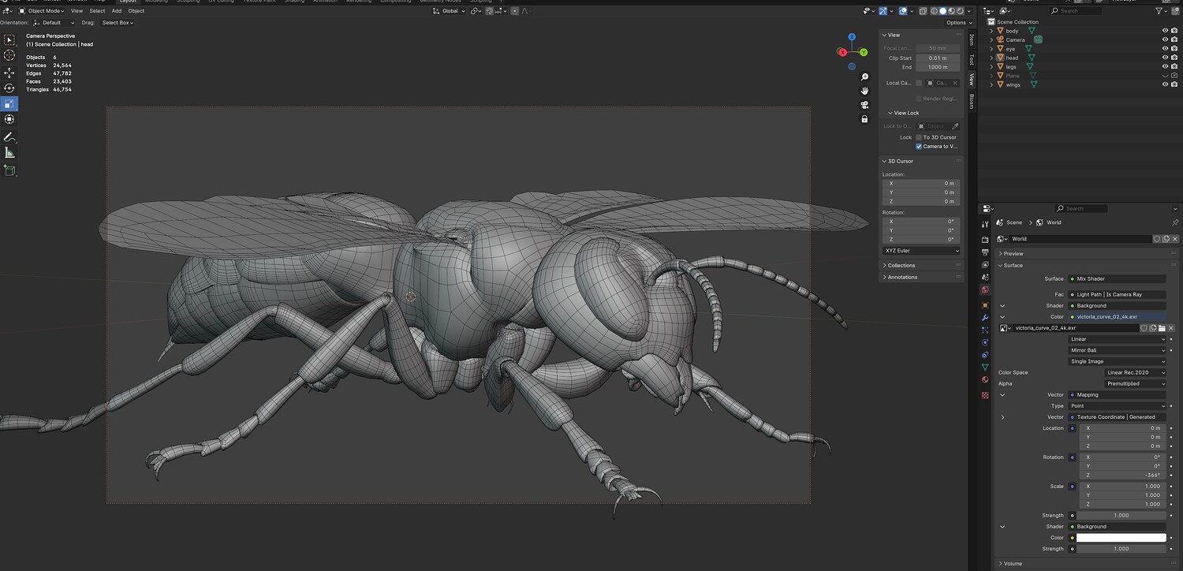Enable the Lock To 3D Cursor checkbox
Viewport: 1183px width, 571px height.
919,137
